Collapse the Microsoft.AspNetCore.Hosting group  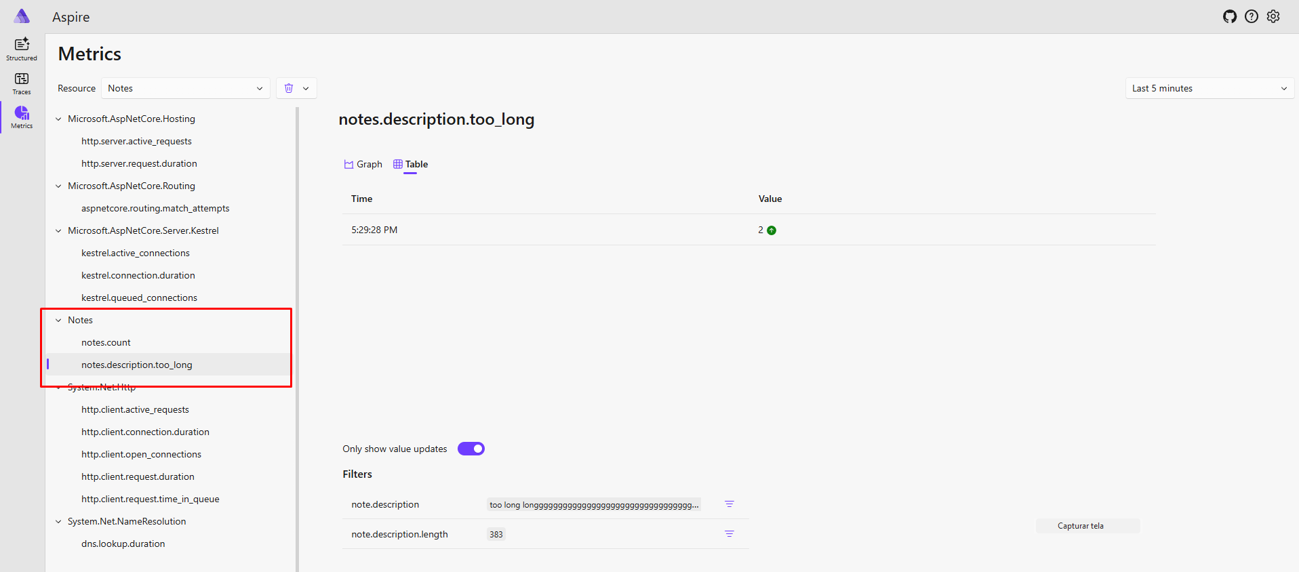(x=58, y=119)
